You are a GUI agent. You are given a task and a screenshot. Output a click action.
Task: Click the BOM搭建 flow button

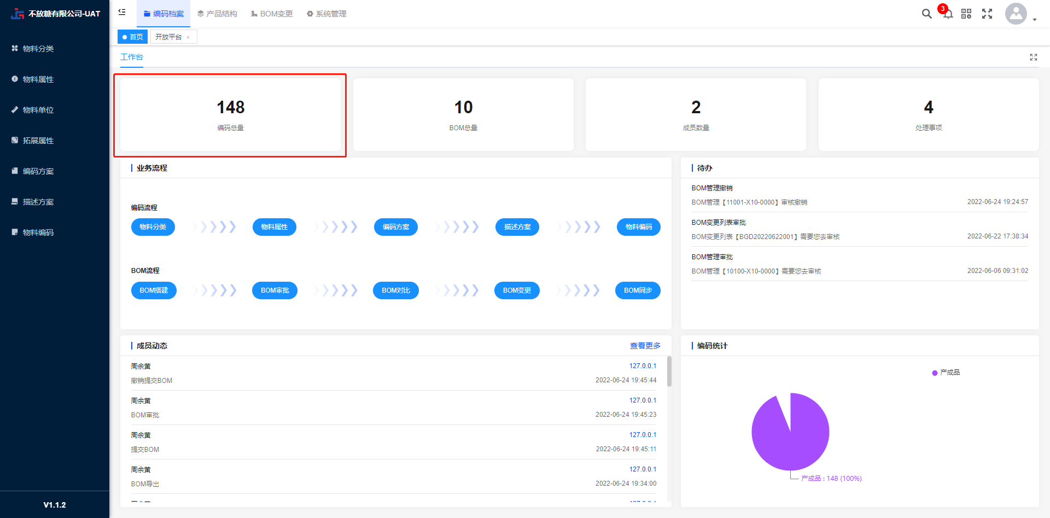pos(154,290)
